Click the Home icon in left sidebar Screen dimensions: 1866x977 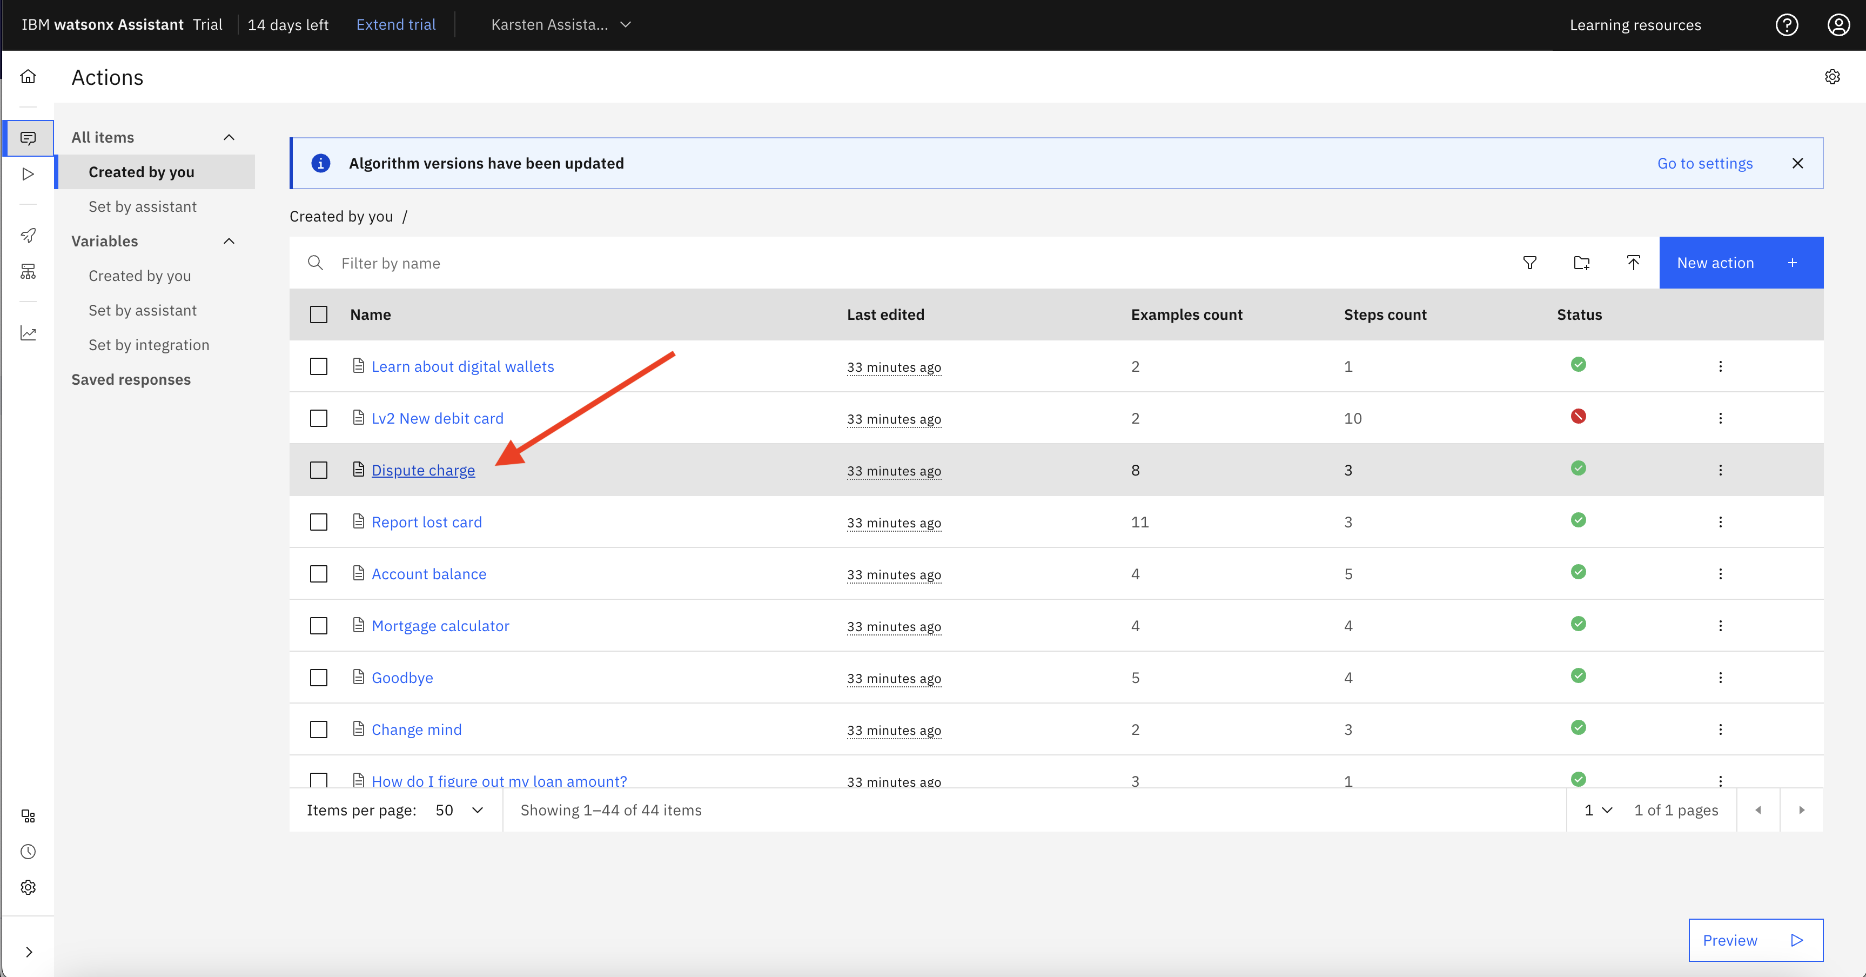28,77
